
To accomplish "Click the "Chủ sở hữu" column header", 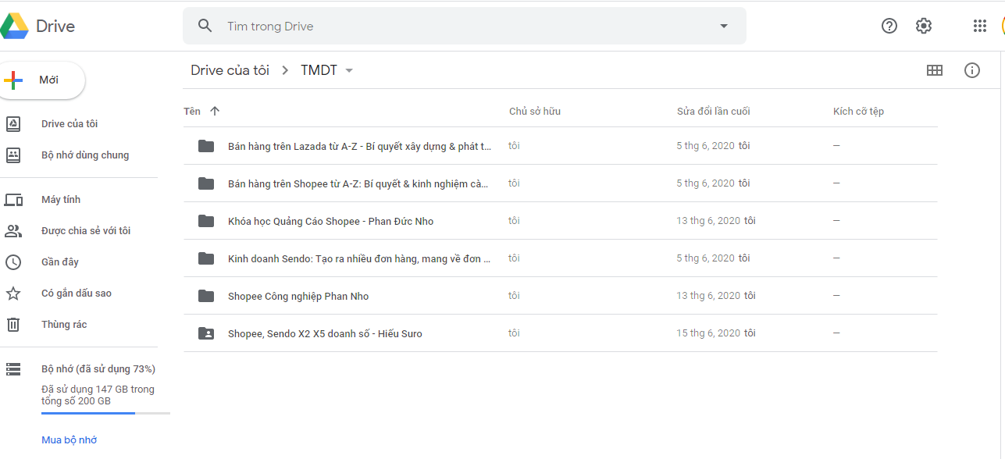I will tap(535, 112).
